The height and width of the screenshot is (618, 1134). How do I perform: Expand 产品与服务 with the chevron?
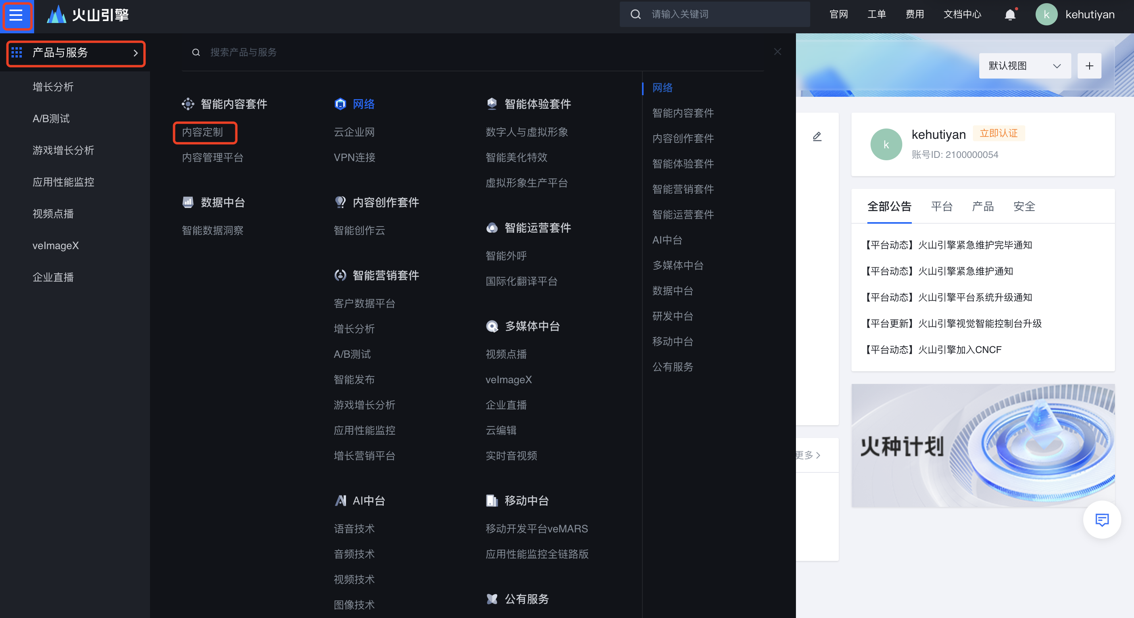136,53
